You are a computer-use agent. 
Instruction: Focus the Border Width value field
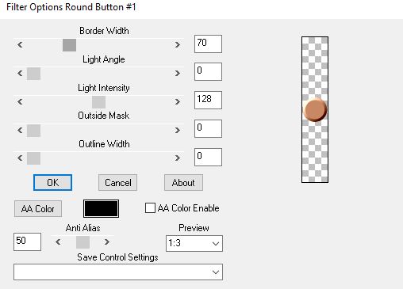tap(208, 44)
